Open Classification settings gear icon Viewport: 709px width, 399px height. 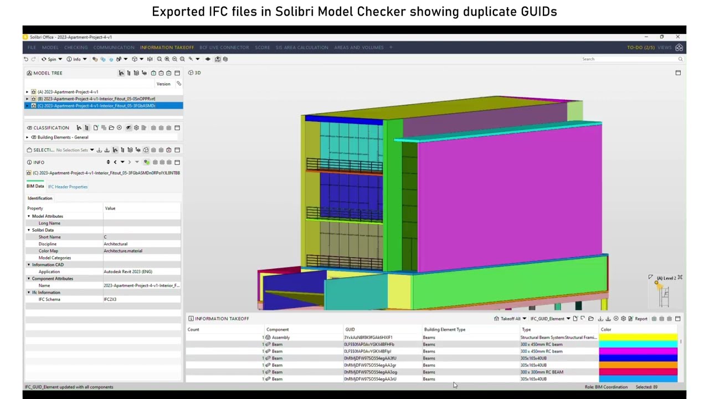[x=136, y=128]
